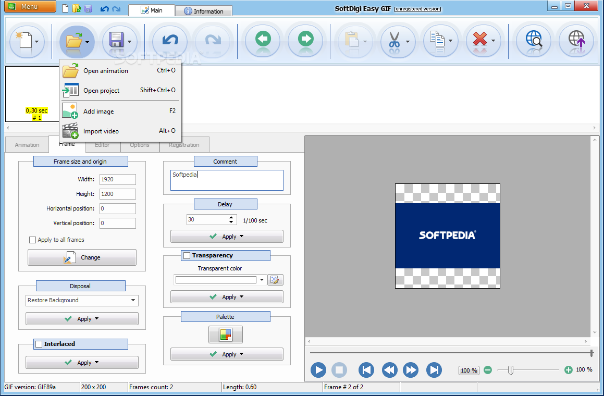Click the unregistered version link
This screenshot has width=604, height=396.
(x=417, y=9)
